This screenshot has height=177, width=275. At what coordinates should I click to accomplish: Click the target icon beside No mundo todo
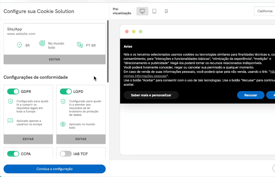(x=42, y=43)
